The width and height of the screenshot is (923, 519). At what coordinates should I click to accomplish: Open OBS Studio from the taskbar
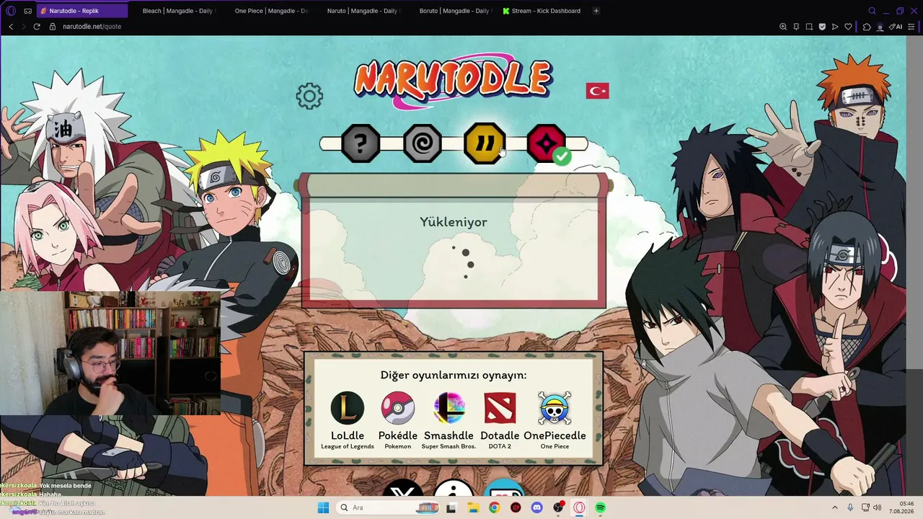[x=558, y=507]
